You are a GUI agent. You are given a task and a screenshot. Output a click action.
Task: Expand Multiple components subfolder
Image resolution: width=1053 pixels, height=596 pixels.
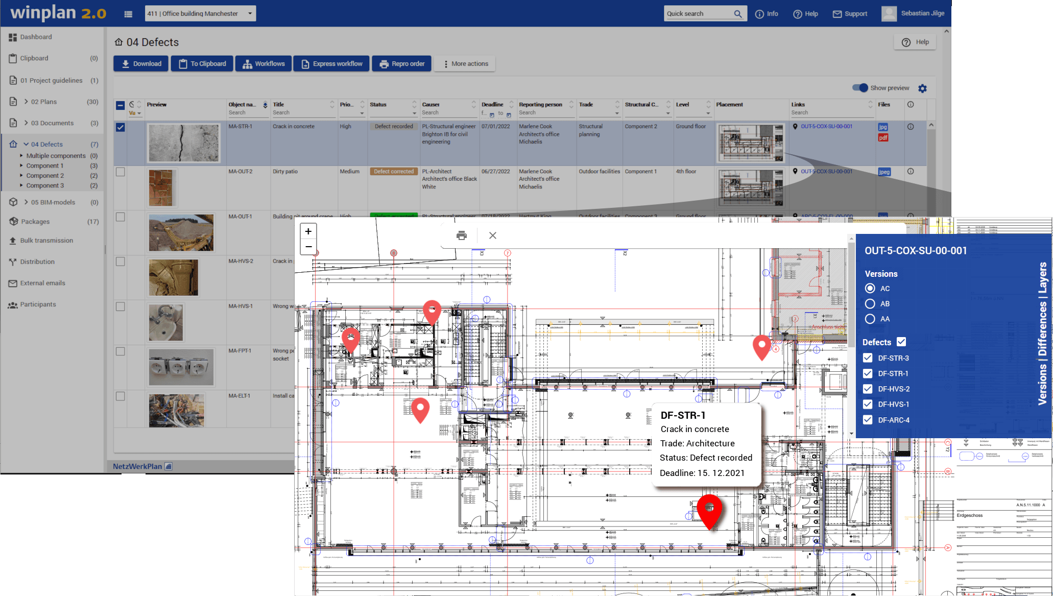pyautogui.click(x=21, y=156)
